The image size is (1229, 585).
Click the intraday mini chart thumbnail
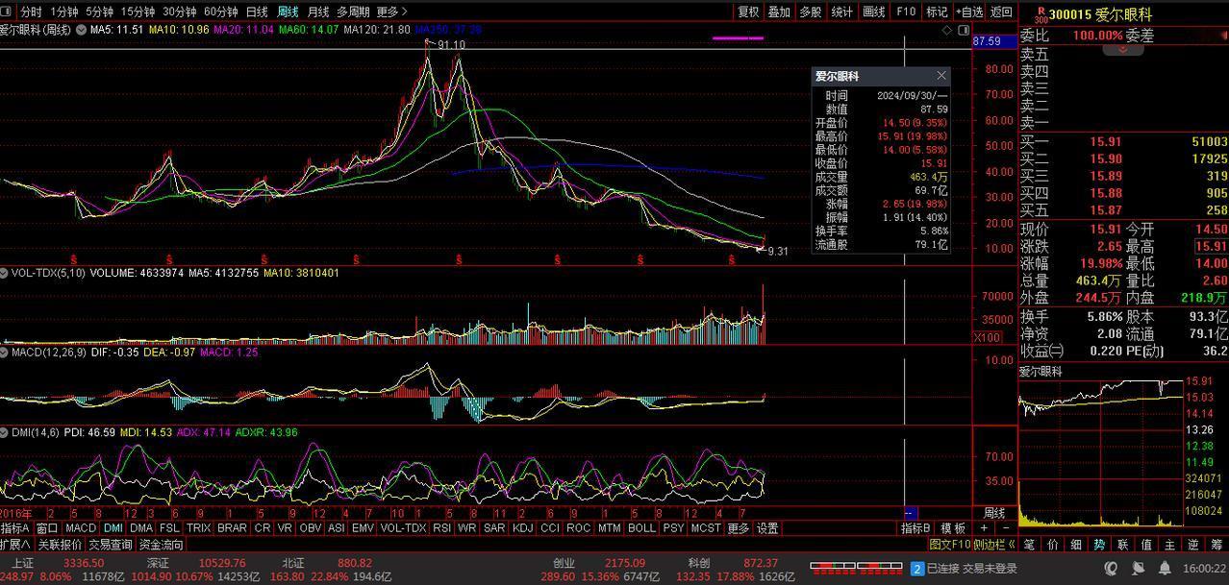(1102, 451)
